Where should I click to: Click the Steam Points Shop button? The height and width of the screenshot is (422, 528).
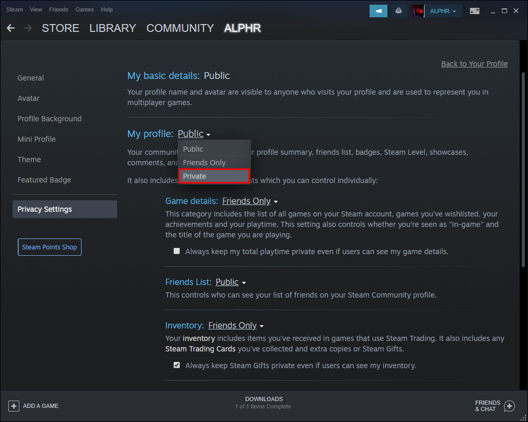click(x=50, y=247)
